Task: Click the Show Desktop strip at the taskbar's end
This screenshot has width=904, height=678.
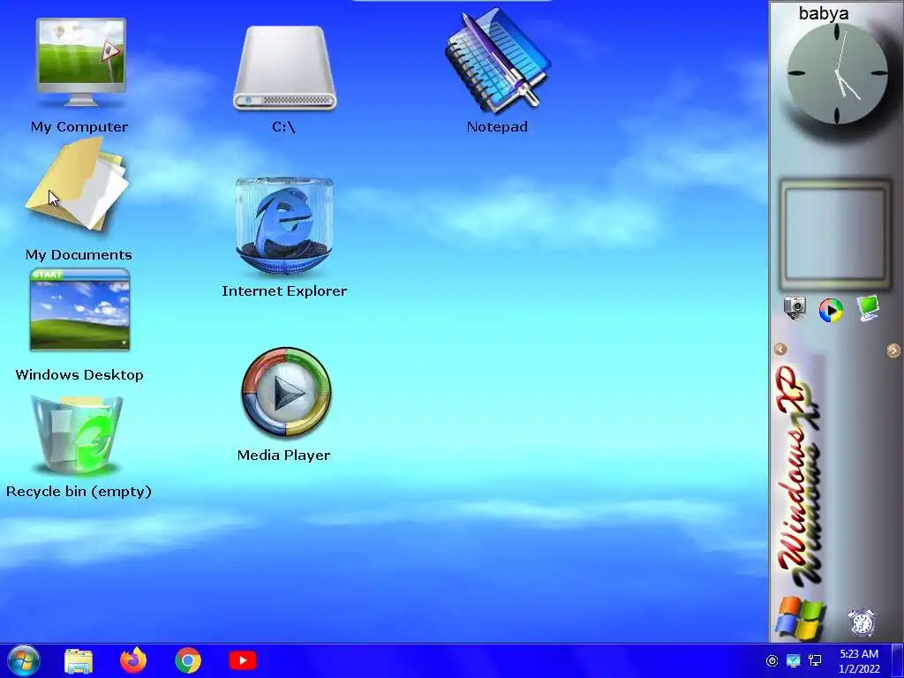Action: (x=898, y=660)
